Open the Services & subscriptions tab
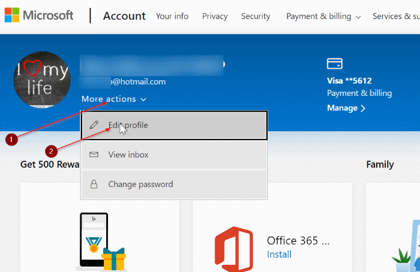Image resolution: width=420 pixels, height=272 pixels. (396, 16)
